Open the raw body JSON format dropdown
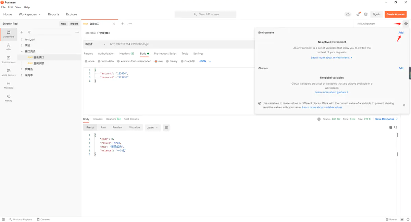Screen dimensions: 411x222 [205, 61]
